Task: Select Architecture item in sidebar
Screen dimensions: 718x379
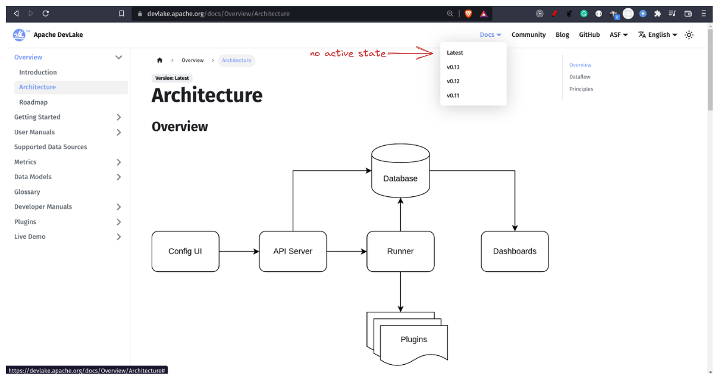Action: [x=71, y=87]
